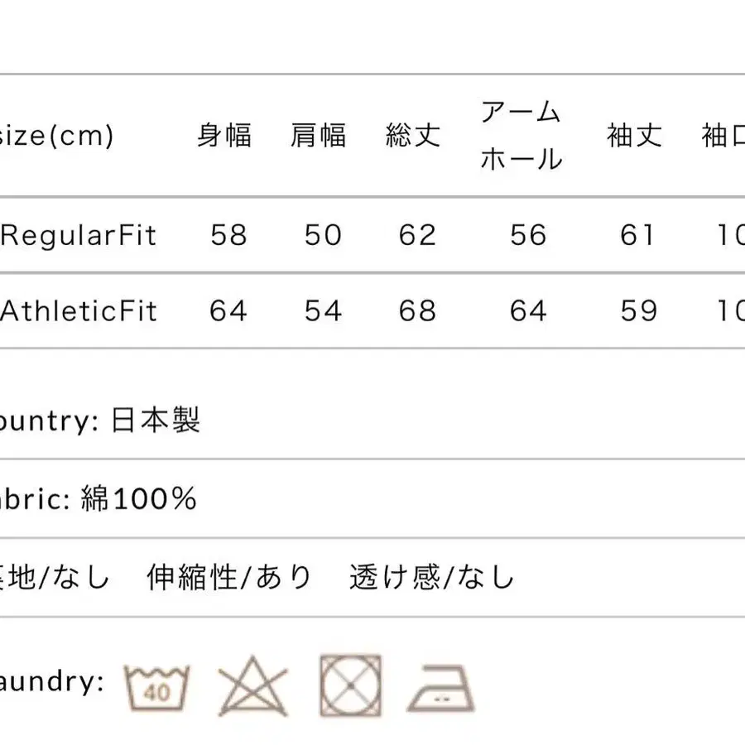Click the 日本製 country text
The width and height of the screenshot is (745, 745).
[156, 421]
